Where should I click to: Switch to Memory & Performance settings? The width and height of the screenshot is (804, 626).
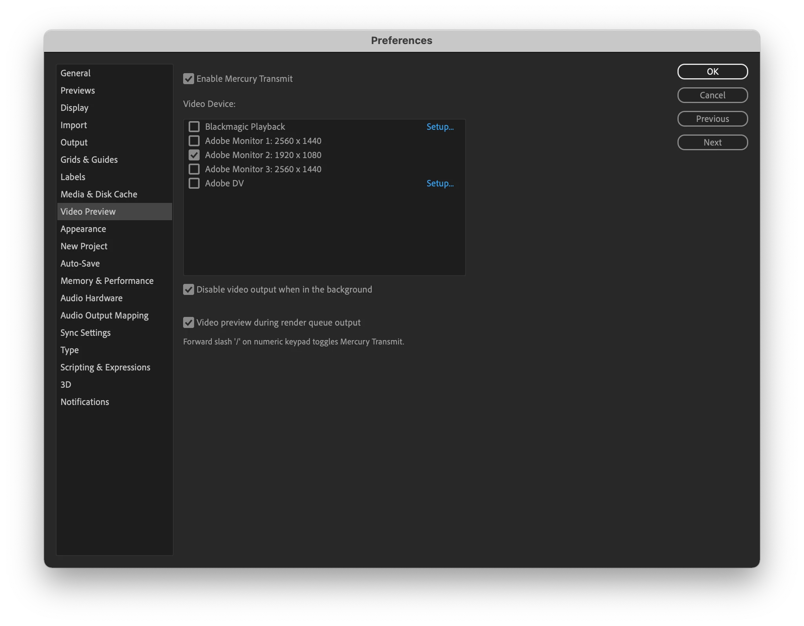click(107, 281)
